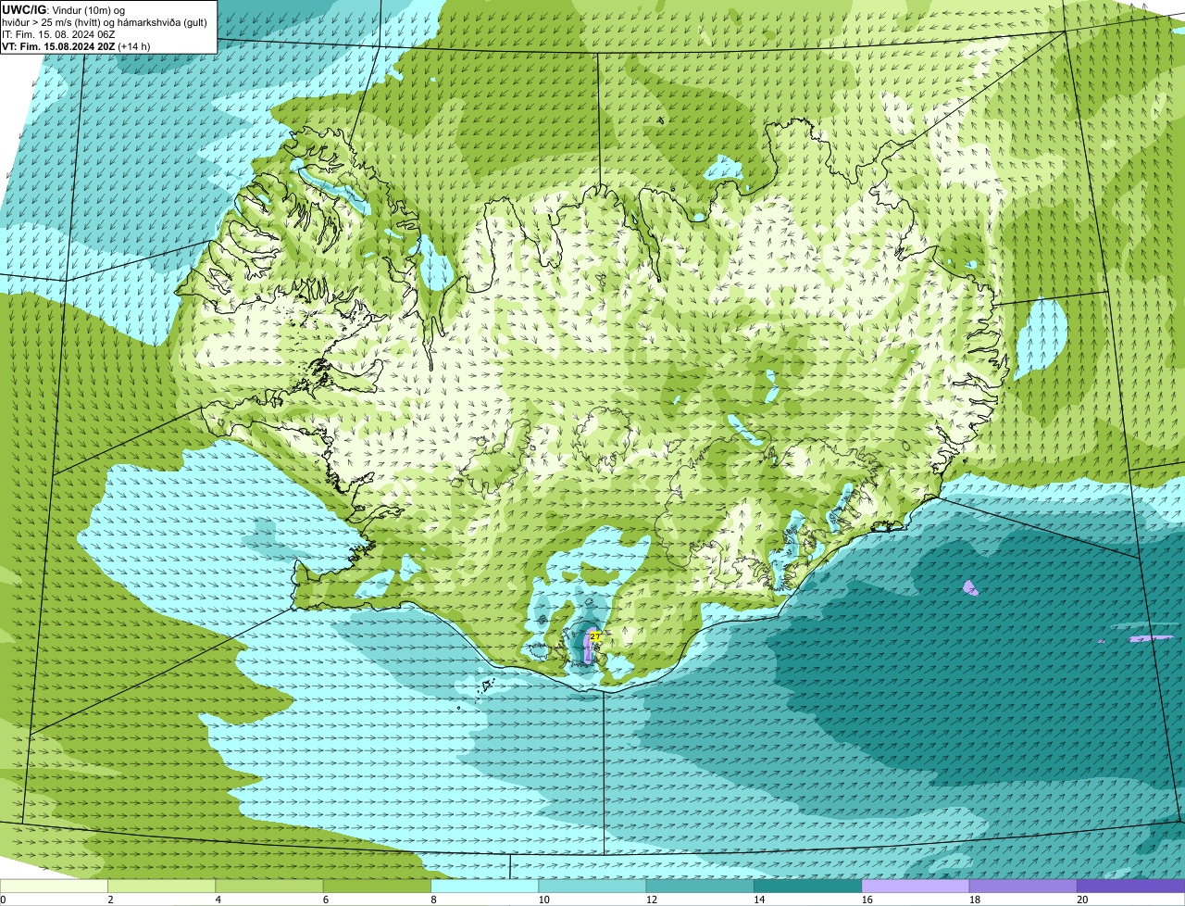The image size is (1185, 906).
Task: Click the 'IT: Fim. 15. 08. 2024 06Z' line
Action: [x=59, y=34]
